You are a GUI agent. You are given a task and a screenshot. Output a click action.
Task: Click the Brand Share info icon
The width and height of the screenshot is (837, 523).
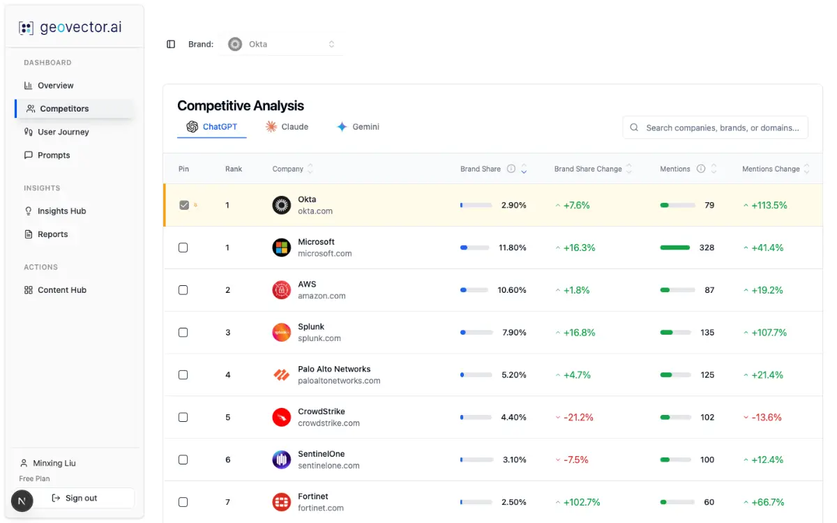(x=511, y=169)
